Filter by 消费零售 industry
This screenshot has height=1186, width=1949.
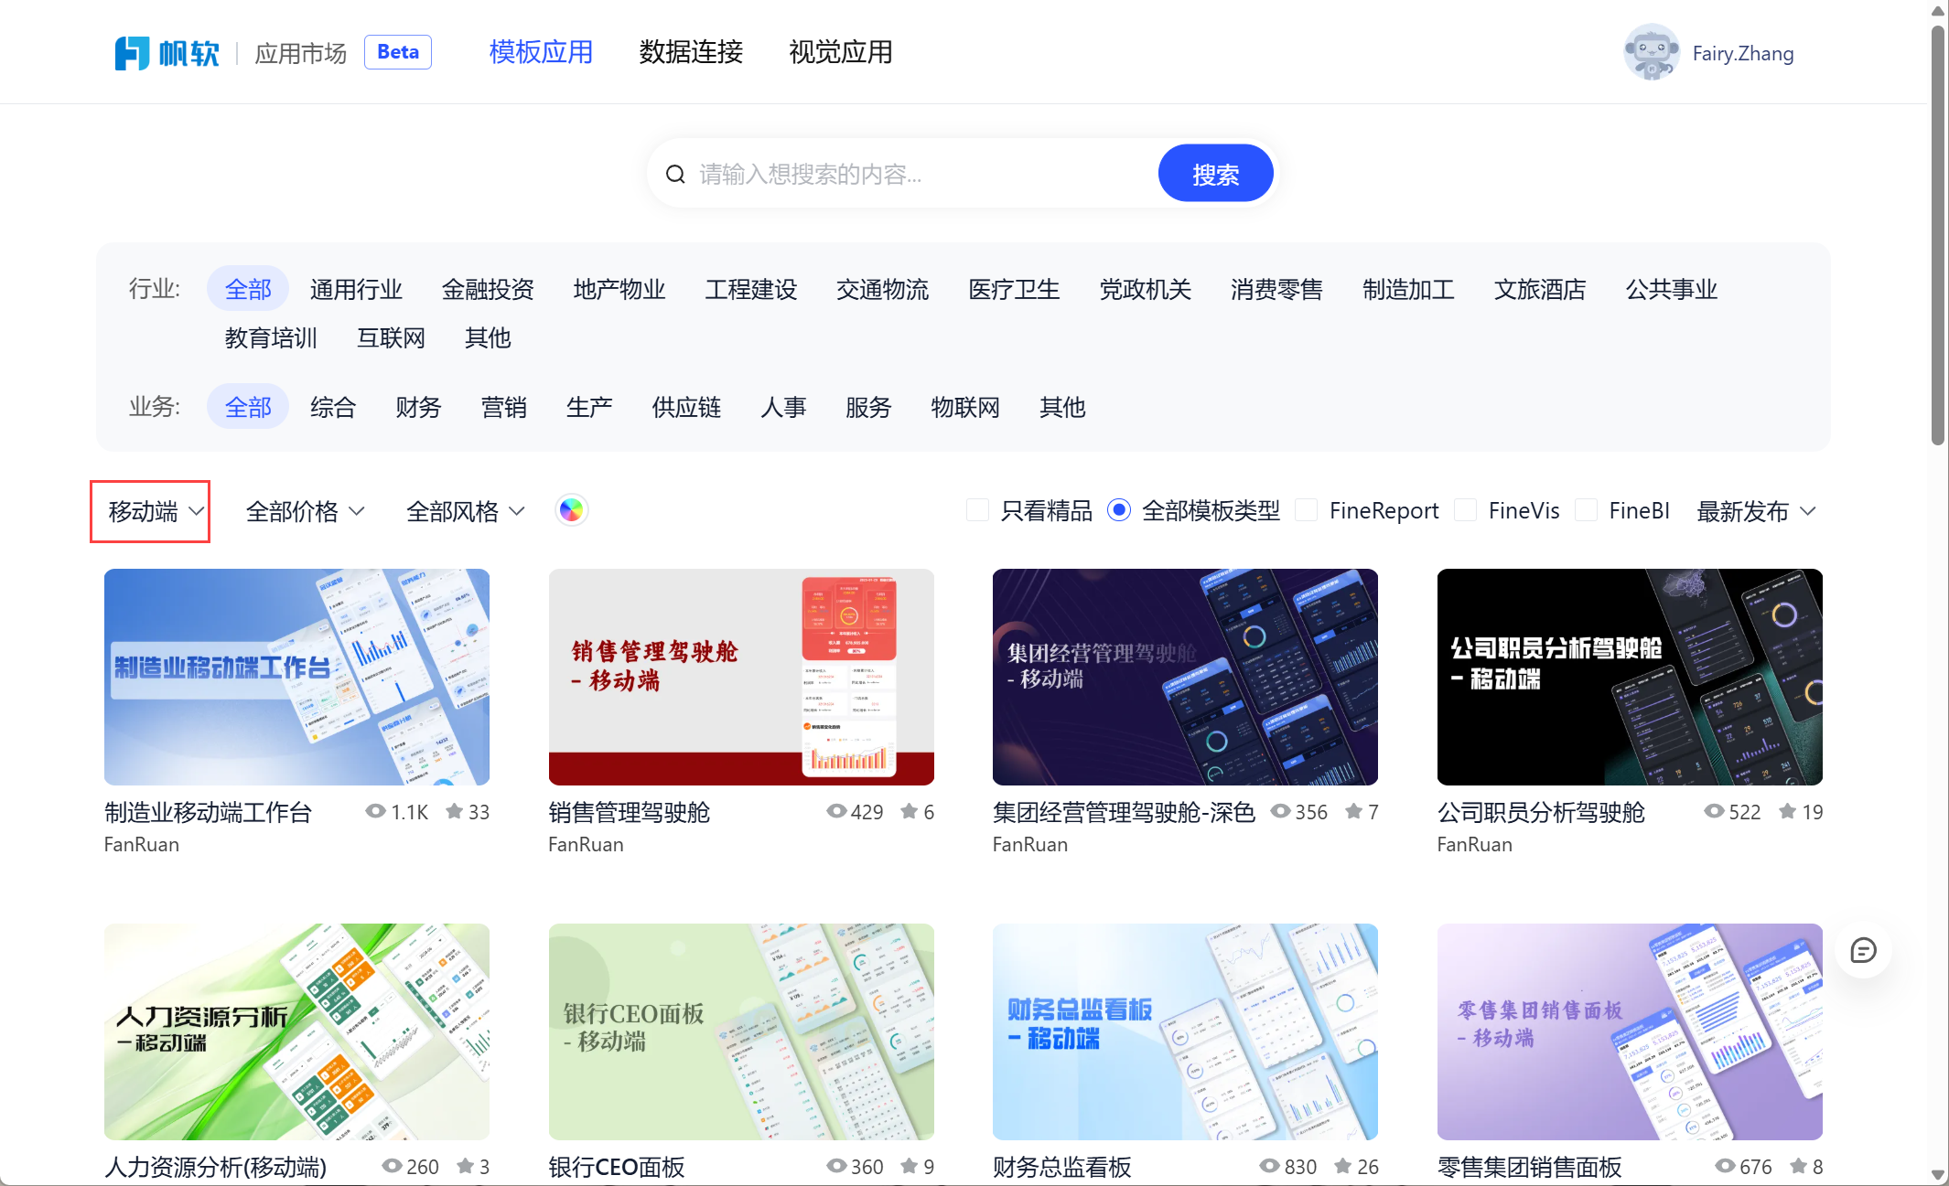[x=1276, y=289]
